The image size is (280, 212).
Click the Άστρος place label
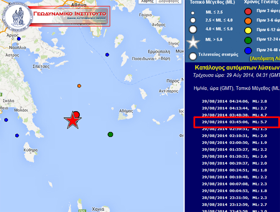12,55
